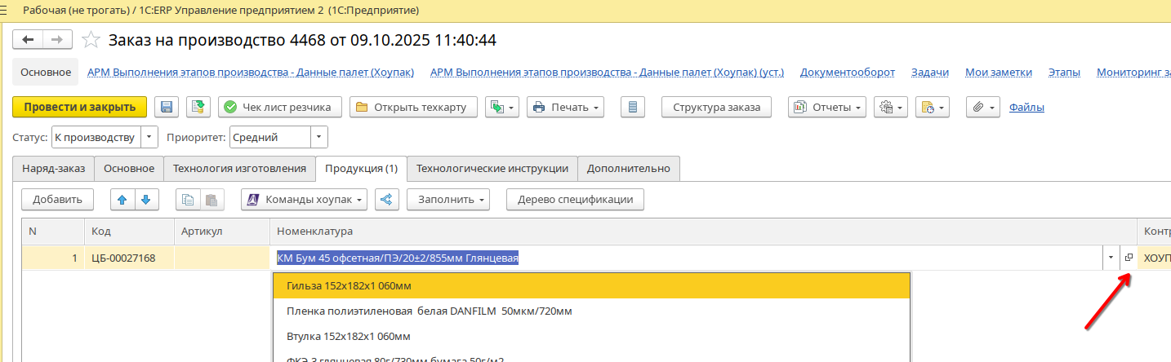
Task: Go back with the left arrow button
Action: pyautogui.click(x=29, y=40)
